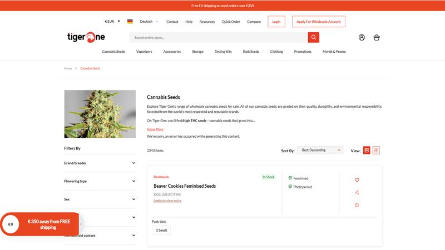Screen dimensions: 445x250
Task: Go to Home breadcrumb
Action: pos(68,68)
